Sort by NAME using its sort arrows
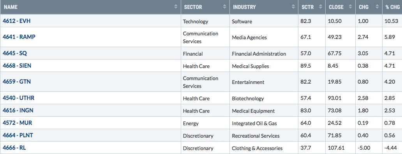Viewport: 402px width, 154px height. 176,7
